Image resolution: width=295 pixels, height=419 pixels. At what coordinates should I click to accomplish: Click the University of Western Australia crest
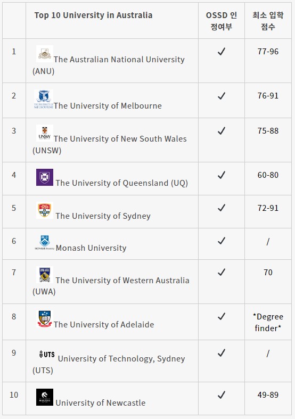click(x=45, y=274)
